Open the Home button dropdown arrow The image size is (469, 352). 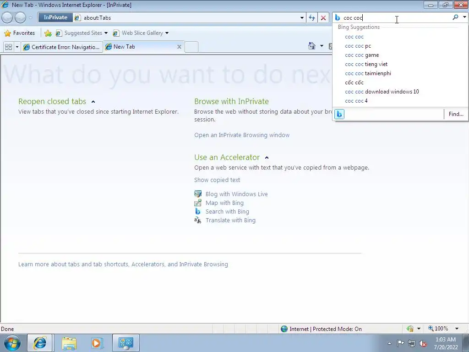322,46
